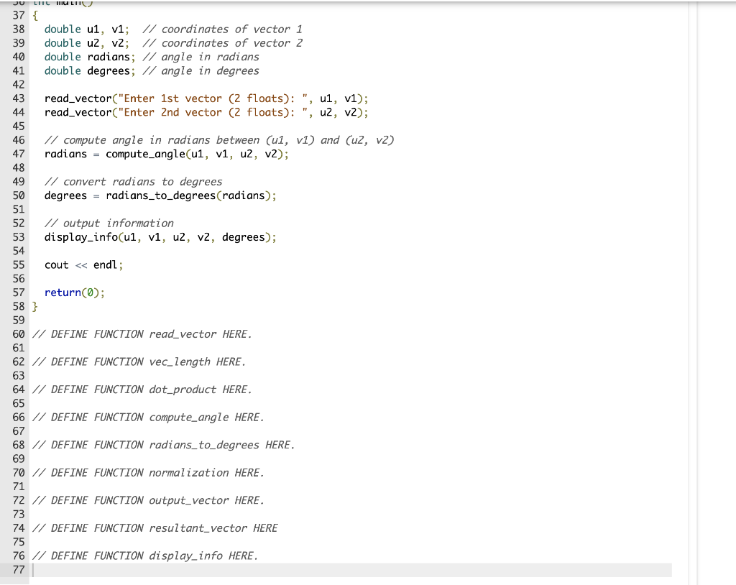Click the compute_angle function call

click(147, 154)
